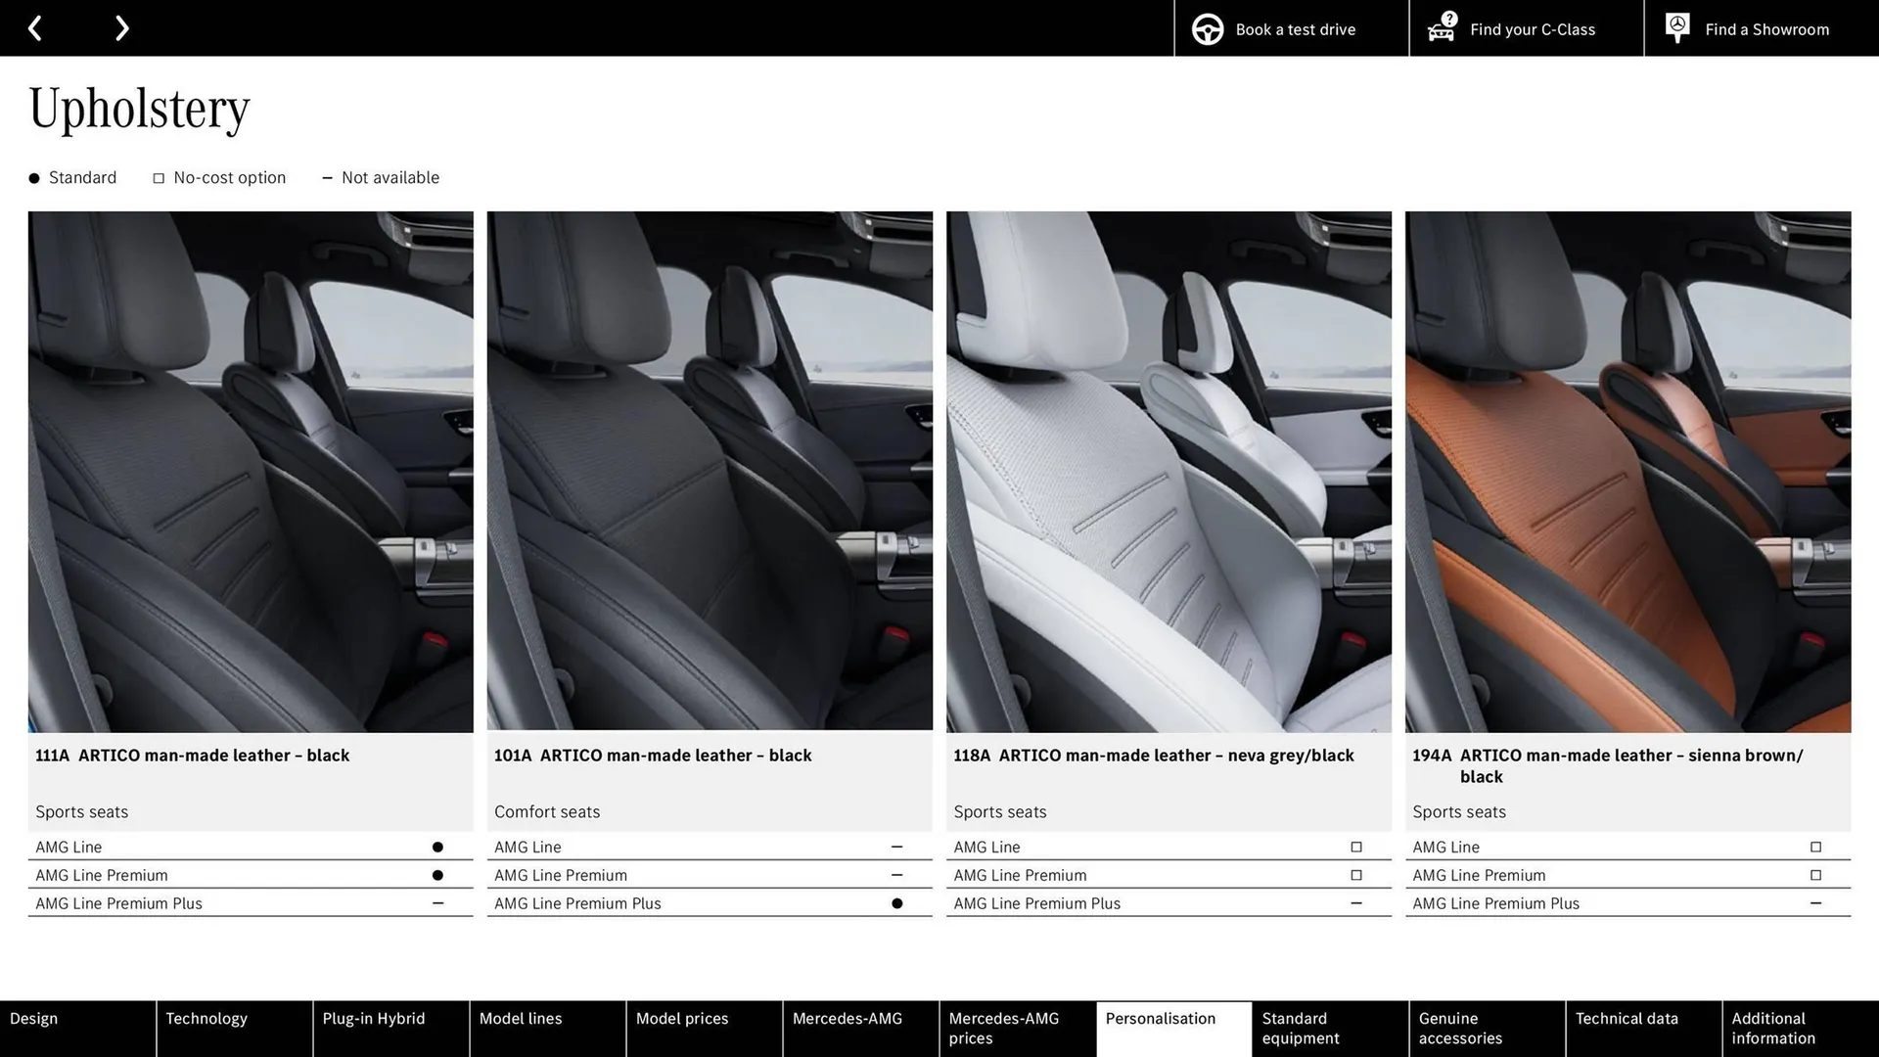Click the steering wheel Book a test drive icon
This screenshot has height=1057, width=1879.
click(1207, 28)
